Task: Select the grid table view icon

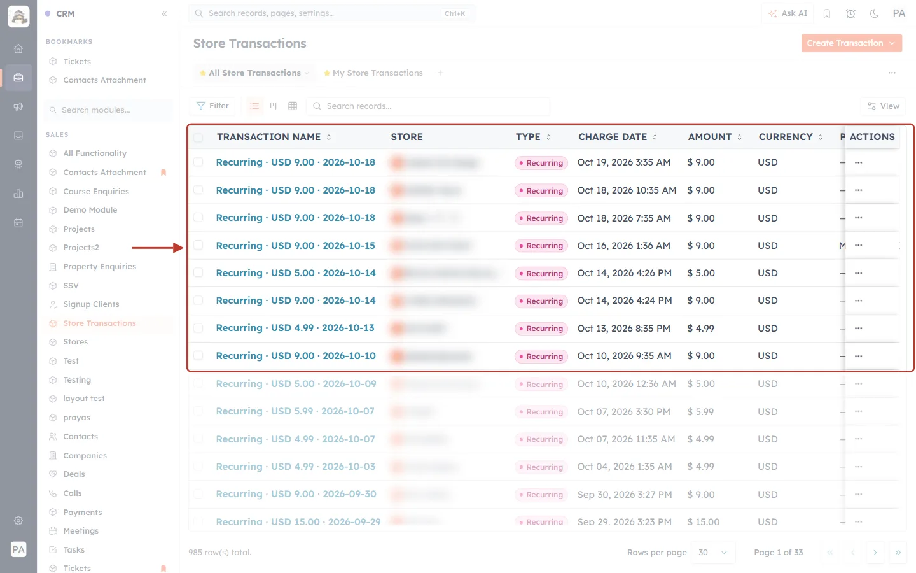Action: (x=293, y=106)
